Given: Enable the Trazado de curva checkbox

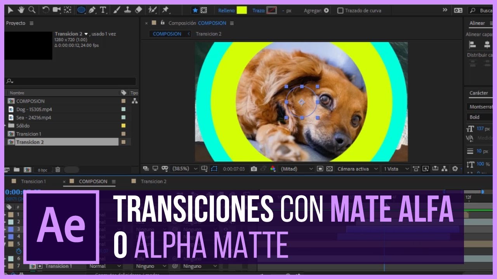Looking at the screenshot, I should [340, 10].
